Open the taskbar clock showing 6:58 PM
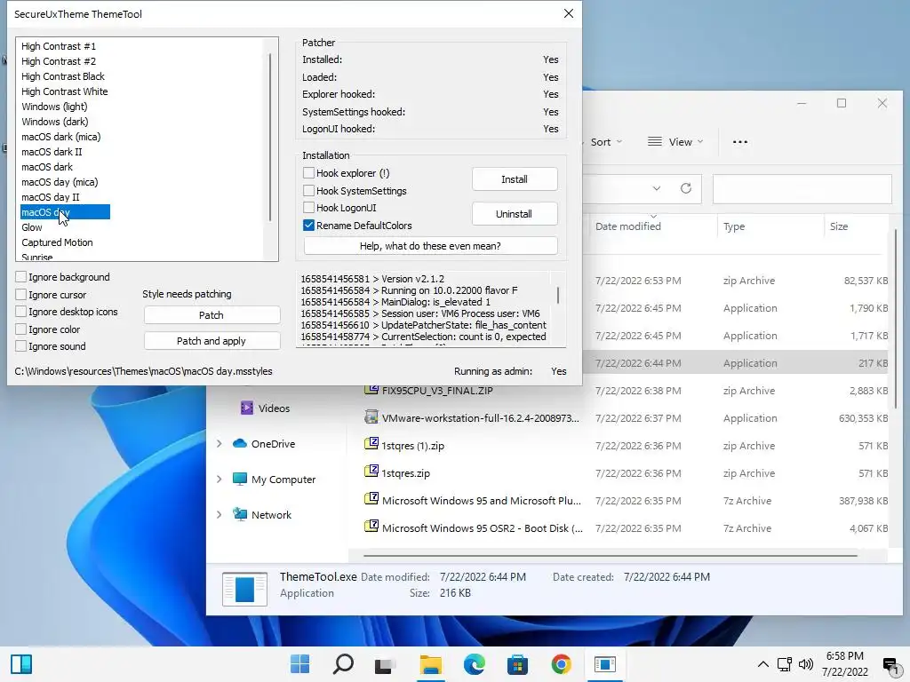 tap(845, 664)
